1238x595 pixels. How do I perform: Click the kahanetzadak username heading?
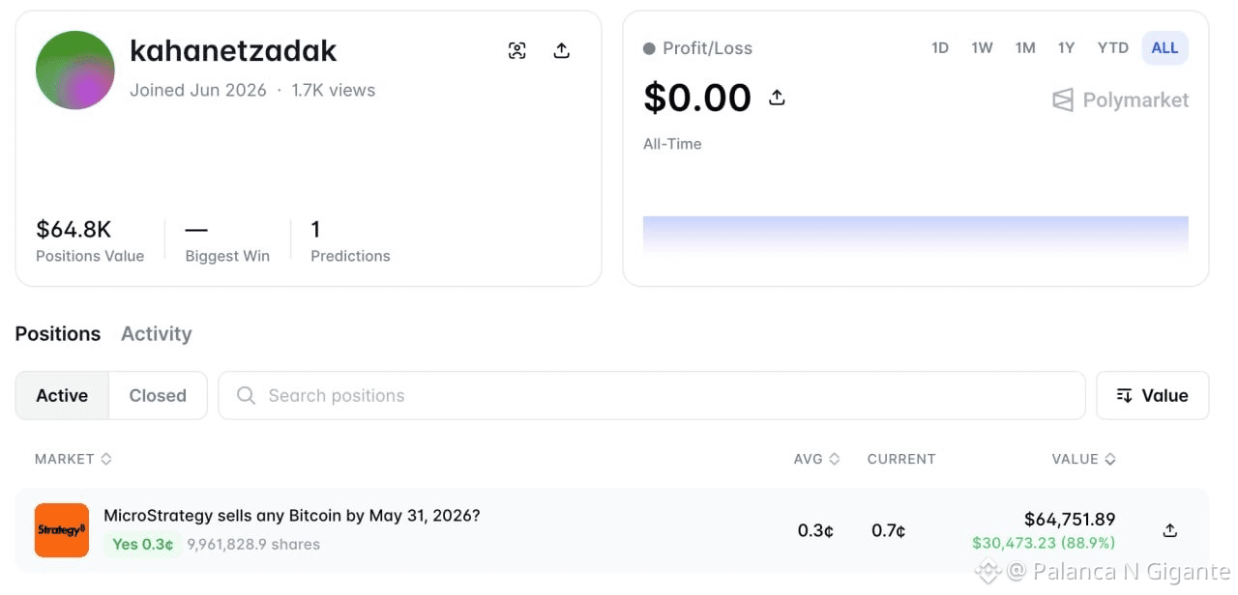(x=233, y=50)
